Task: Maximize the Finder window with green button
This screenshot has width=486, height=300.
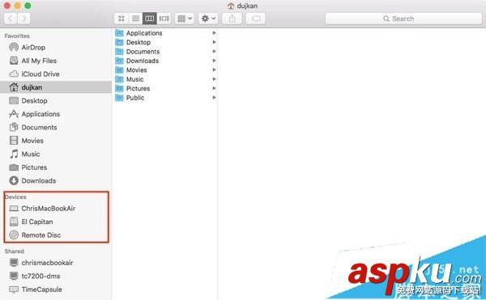Action: click(x=28, y=6)
